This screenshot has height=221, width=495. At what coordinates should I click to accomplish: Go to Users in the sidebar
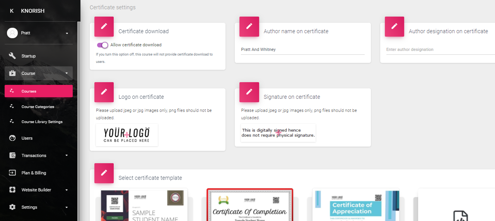click(39, 138)
